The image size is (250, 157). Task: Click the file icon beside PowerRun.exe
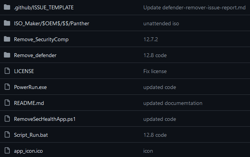[x=7, y=87]
